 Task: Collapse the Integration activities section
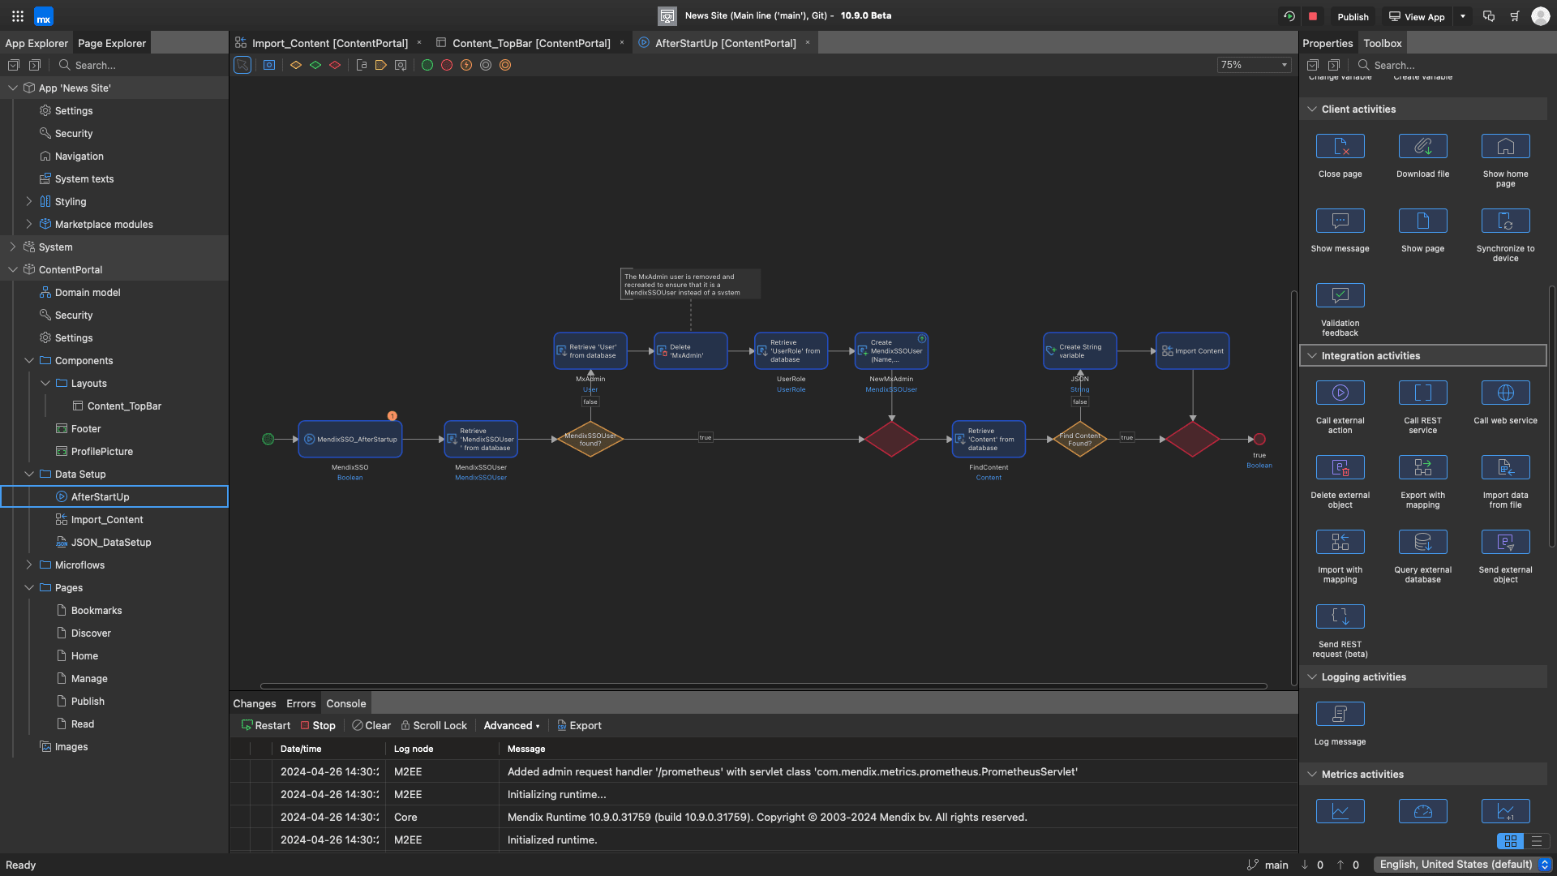coord(1312,355)
